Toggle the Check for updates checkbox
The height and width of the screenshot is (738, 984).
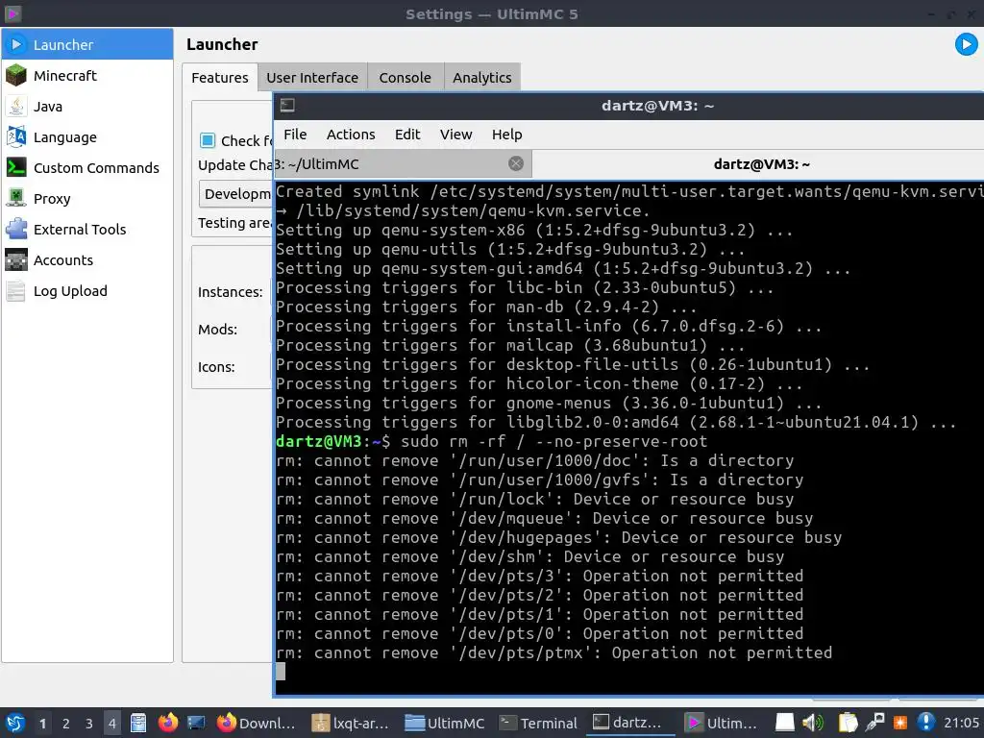(208, 140)
